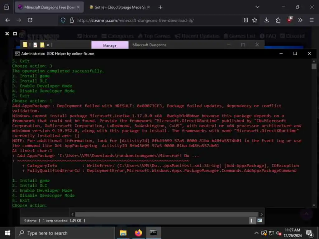Image resolution: width=319 pixels, height=239 pixels.
Task: Expand more tools overflow chevron
Action: [300, 20]
